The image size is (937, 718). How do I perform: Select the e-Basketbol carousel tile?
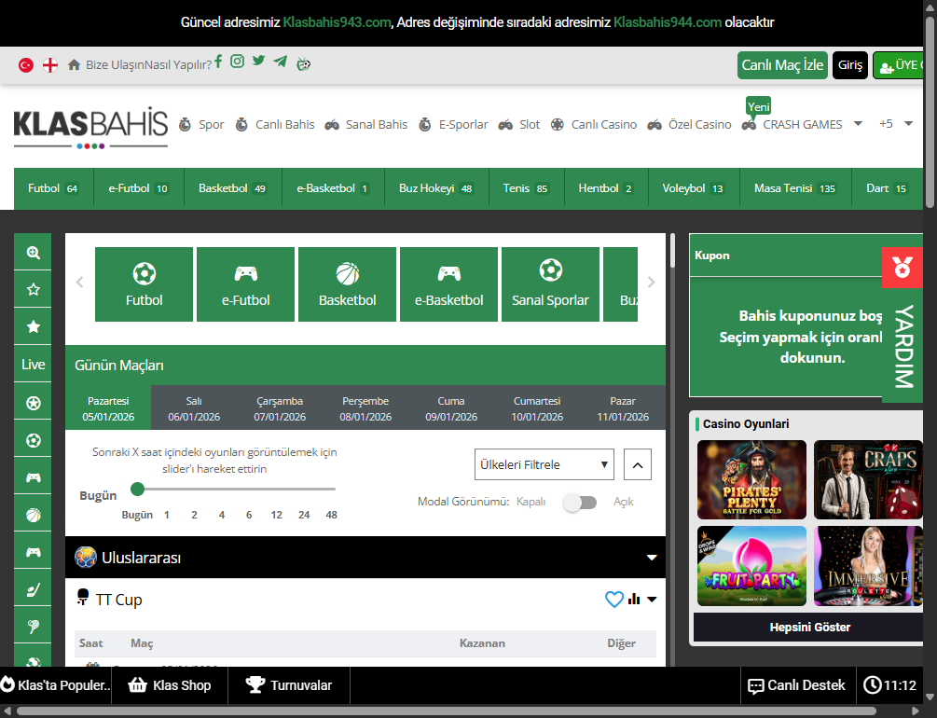click(x=448, y=284)
